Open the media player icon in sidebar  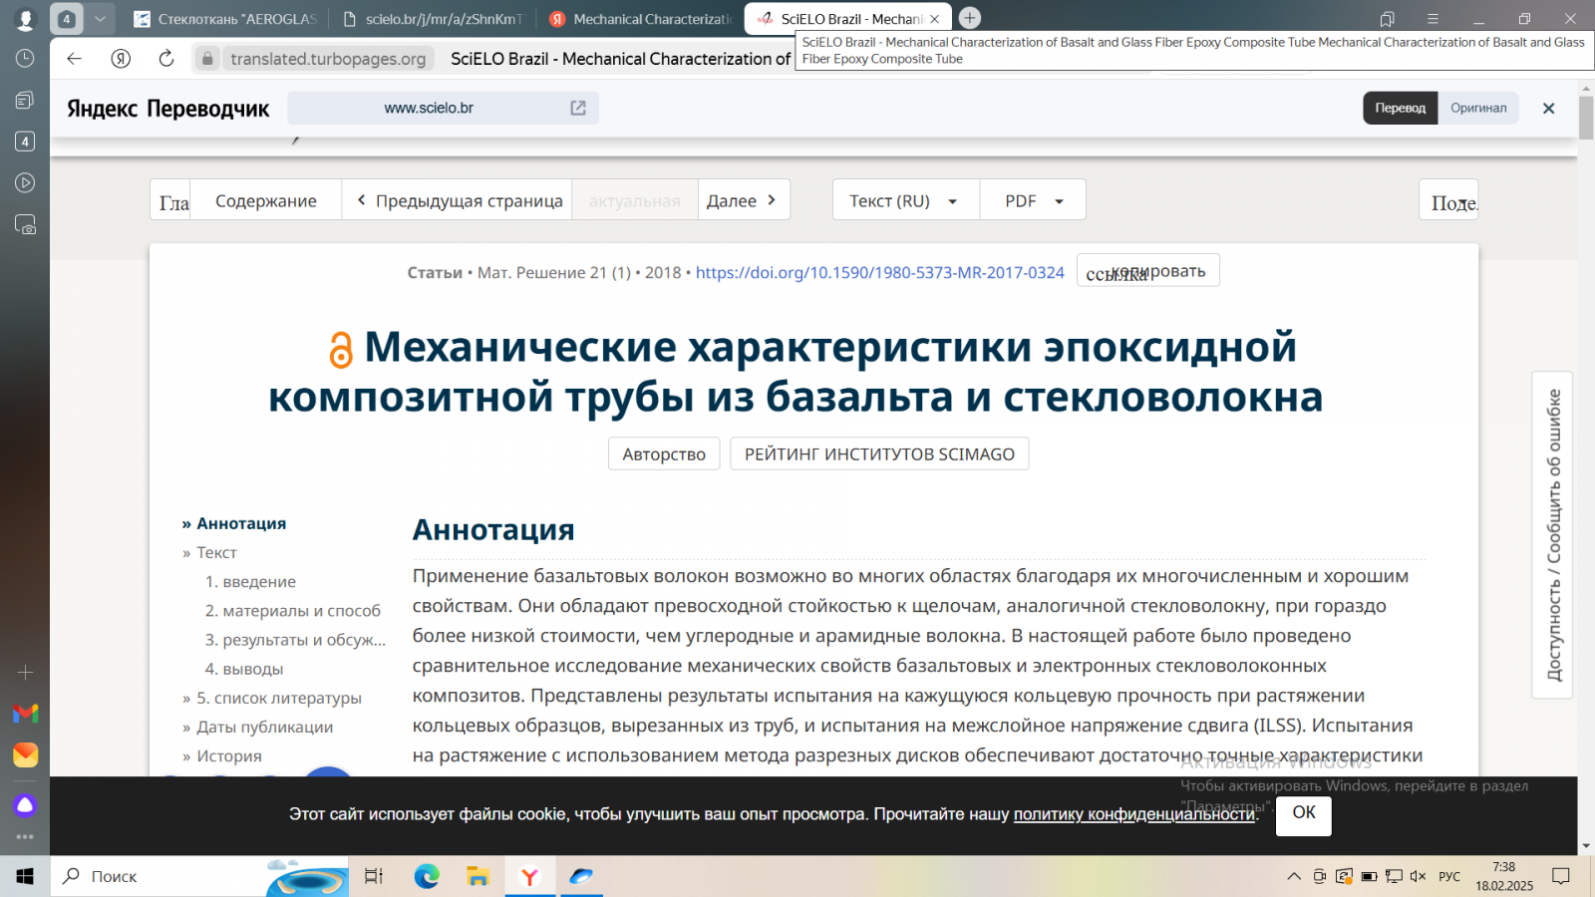[x=25, y=182]
